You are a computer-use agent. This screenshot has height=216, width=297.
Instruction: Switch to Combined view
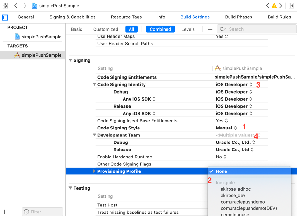click(x=160, y=29)
